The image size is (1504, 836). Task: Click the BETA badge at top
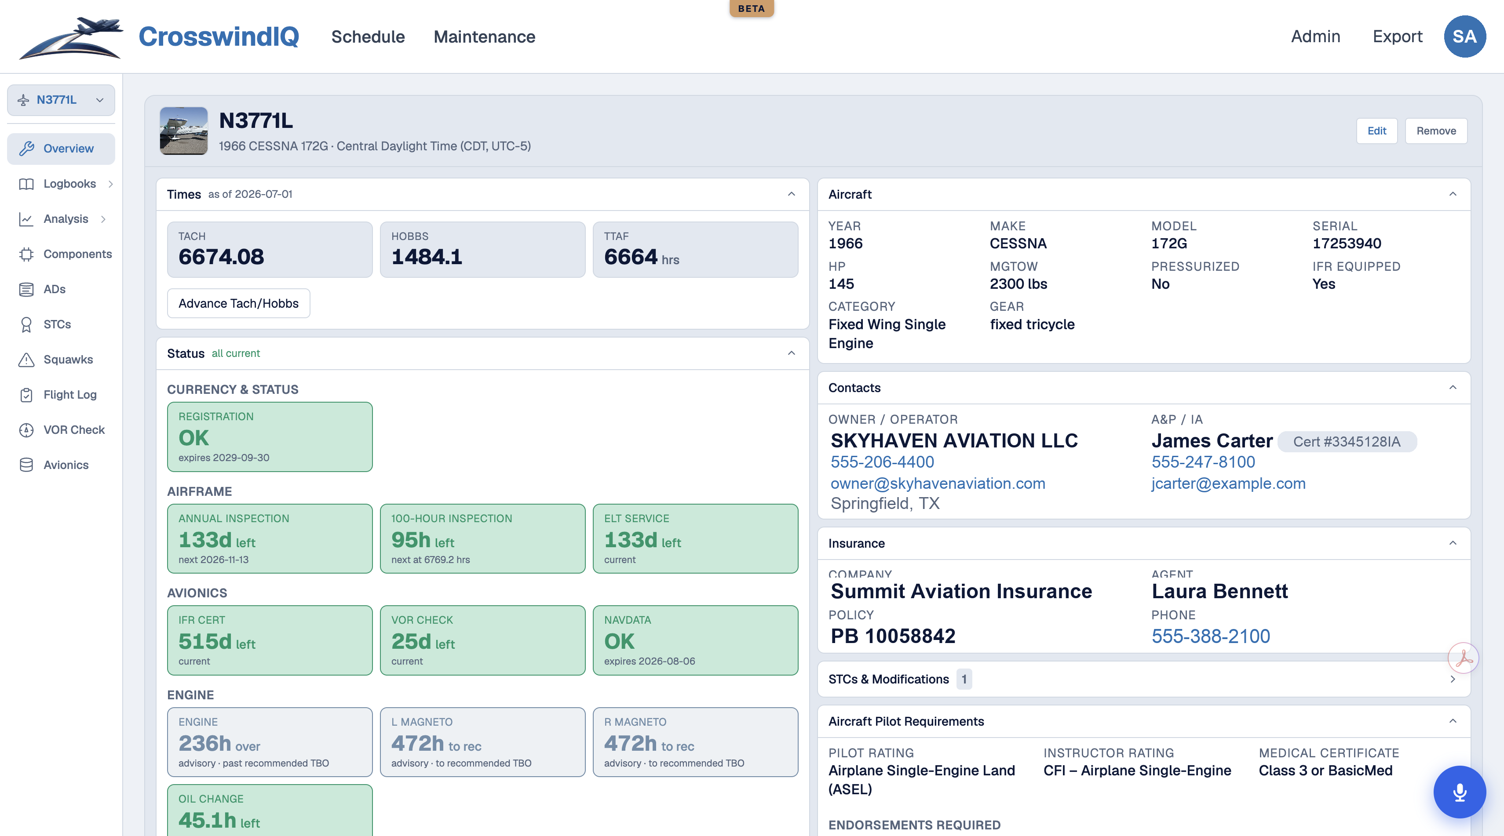[x=752, y=8]
